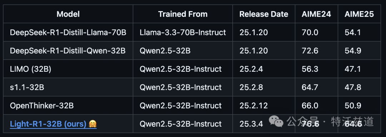Click the Release Date column header
The width and height of the screenshot is (386, 137).
pyautogui.click(x=264, y=14)
